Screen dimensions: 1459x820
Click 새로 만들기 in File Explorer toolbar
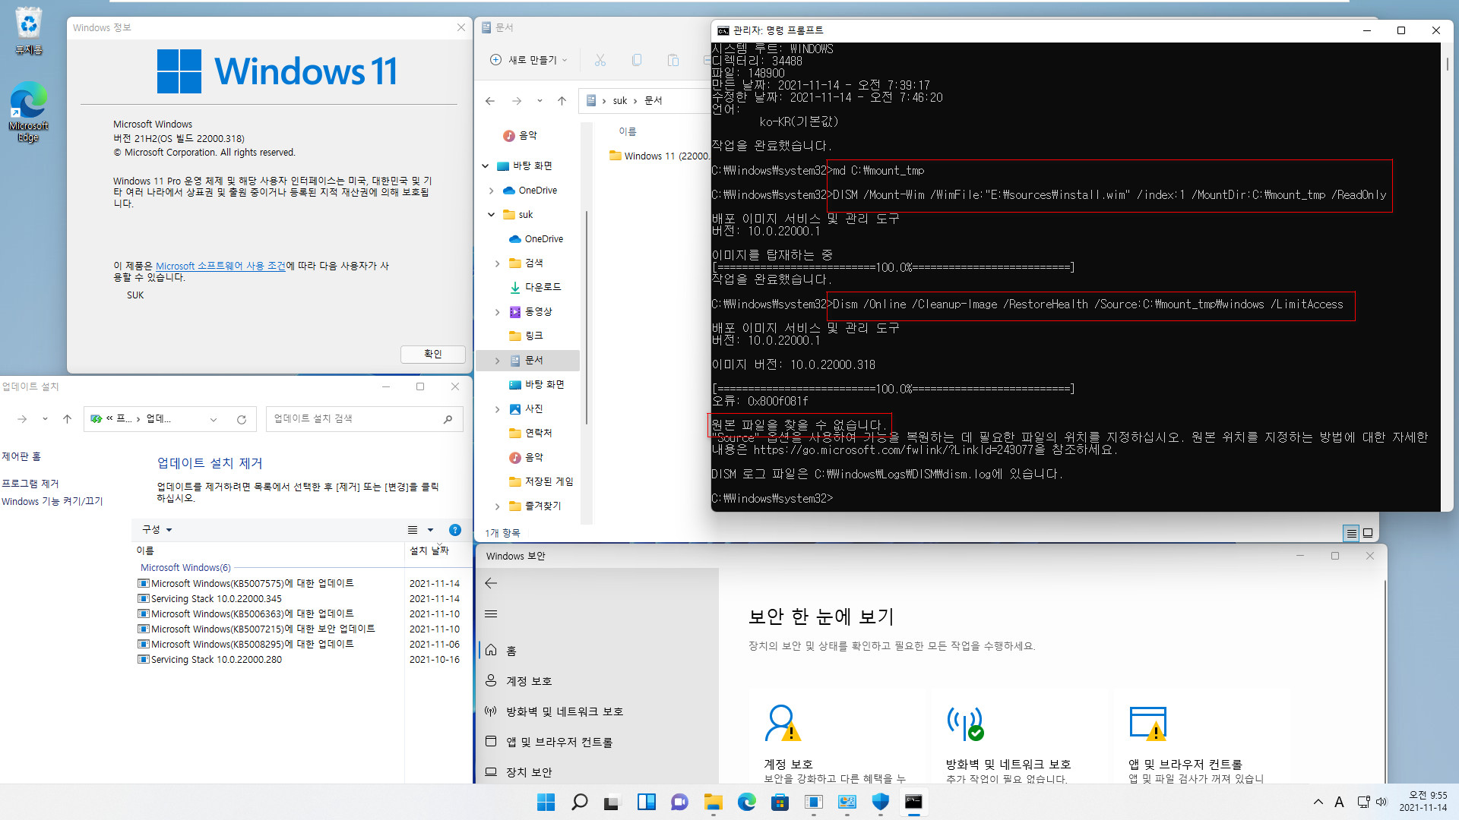[x=529, y=60]
